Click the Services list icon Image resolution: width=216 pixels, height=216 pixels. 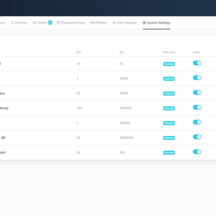(12, 23)
